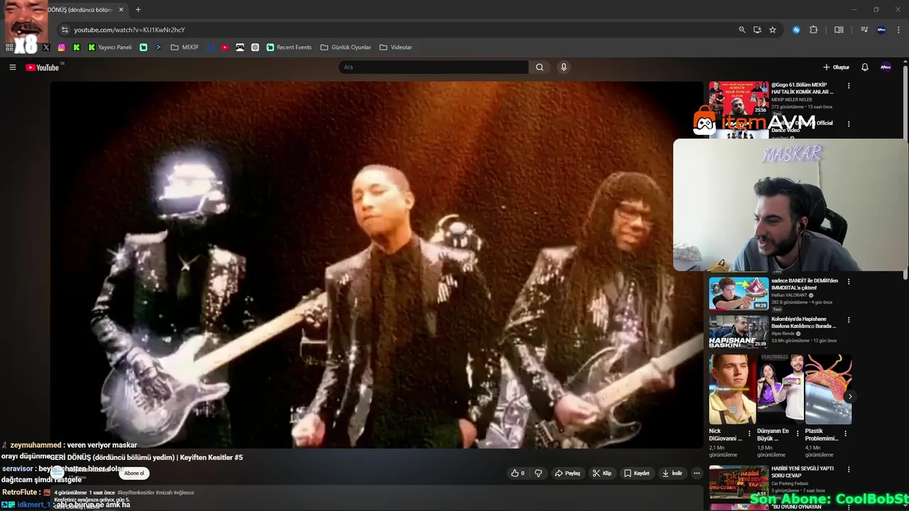Open the Günlük Oyunlar bookmarks folder
Viewport: 909px width, 511px height.
coord(346,48)
